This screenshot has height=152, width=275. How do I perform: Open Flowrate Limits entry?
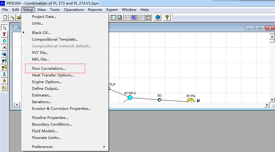pyautogui.click(x=46, y=138)
